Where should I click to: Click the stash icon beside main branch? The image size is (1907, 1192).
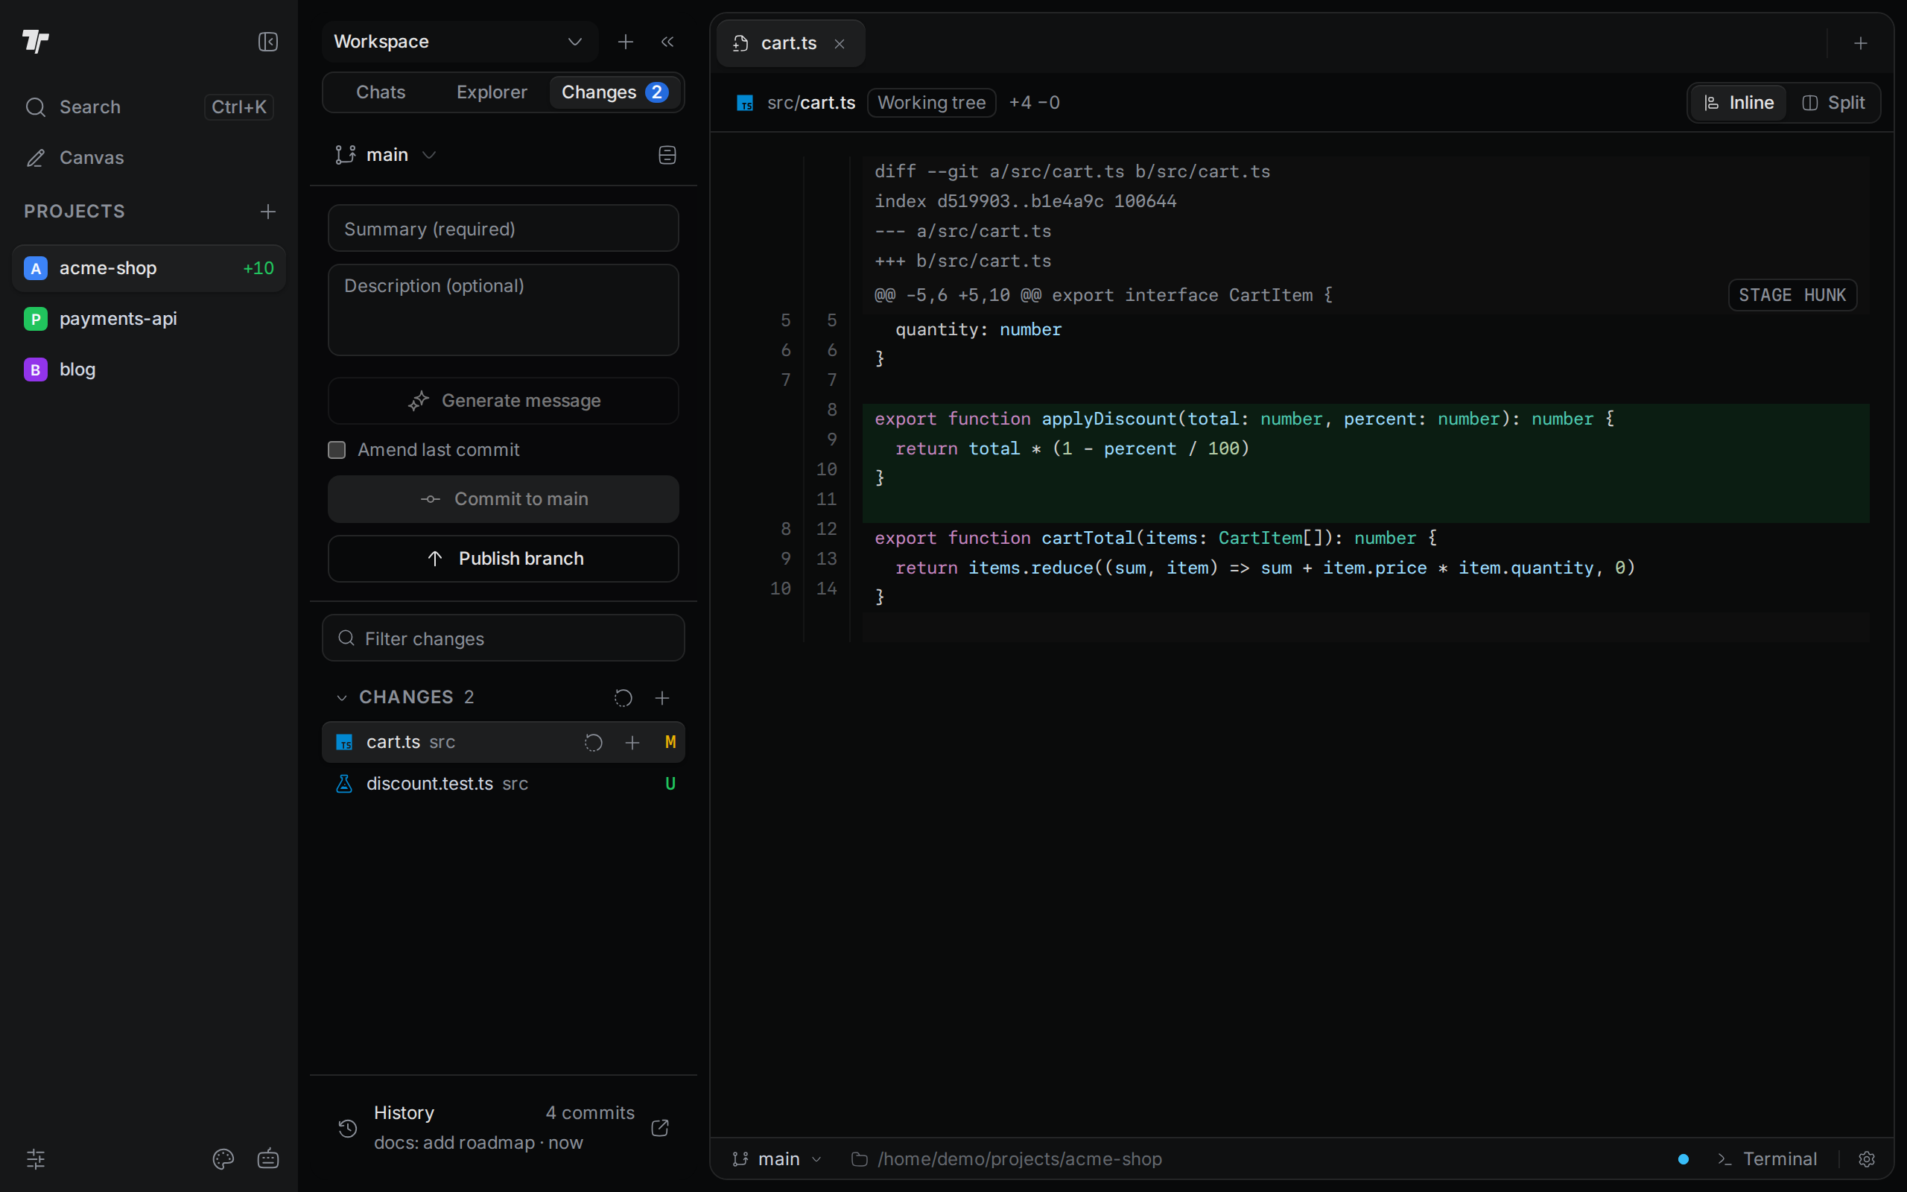click(x=667, y=154)
